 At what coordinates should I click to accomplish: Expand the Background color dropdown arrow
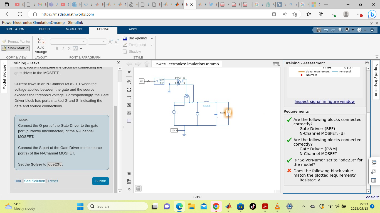click(152, 39)
